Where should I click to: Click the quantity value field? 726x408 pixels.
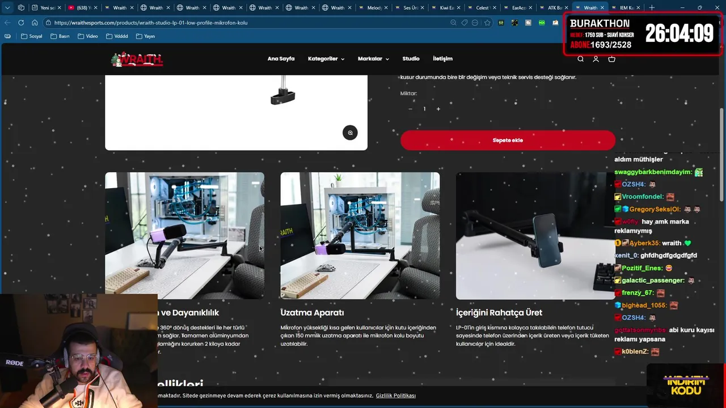(424, 109)
